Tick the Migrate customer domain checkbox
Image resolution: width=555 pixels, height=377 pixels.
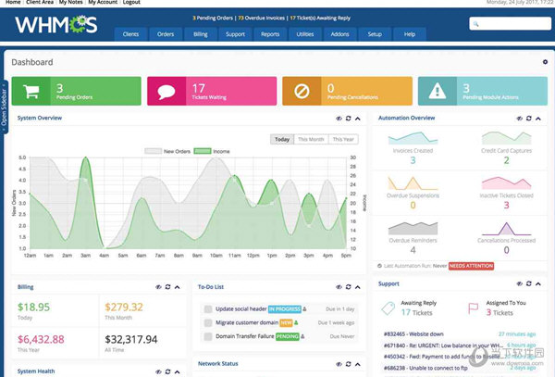pos(207,322)
